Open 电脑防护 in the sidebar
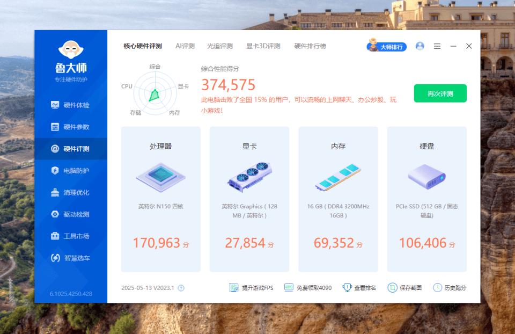515x334 pixels. tap(71, 171)
